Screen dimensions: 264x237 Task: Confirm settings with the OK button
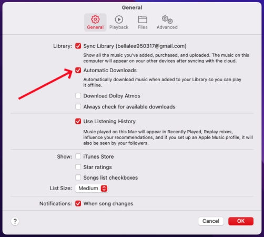(241, 221)
